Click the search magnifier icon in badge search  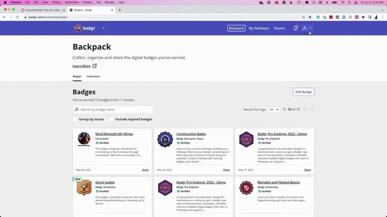click(x=77, y=110)
